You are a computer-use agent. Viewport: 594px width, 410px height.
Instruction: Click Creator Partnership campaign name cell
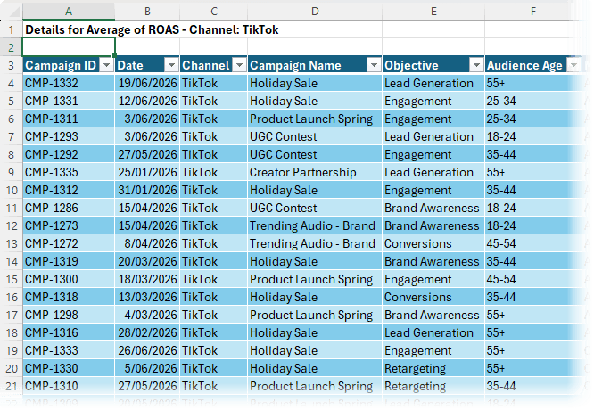pyautogui.click(x=315, y=172)
